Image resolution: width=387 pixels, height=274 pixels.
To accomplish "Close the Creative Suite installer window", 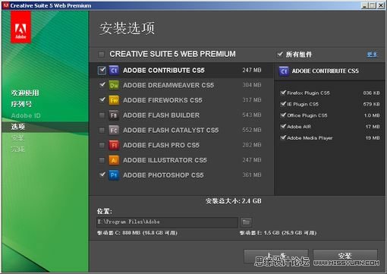I will pos(381,5).
